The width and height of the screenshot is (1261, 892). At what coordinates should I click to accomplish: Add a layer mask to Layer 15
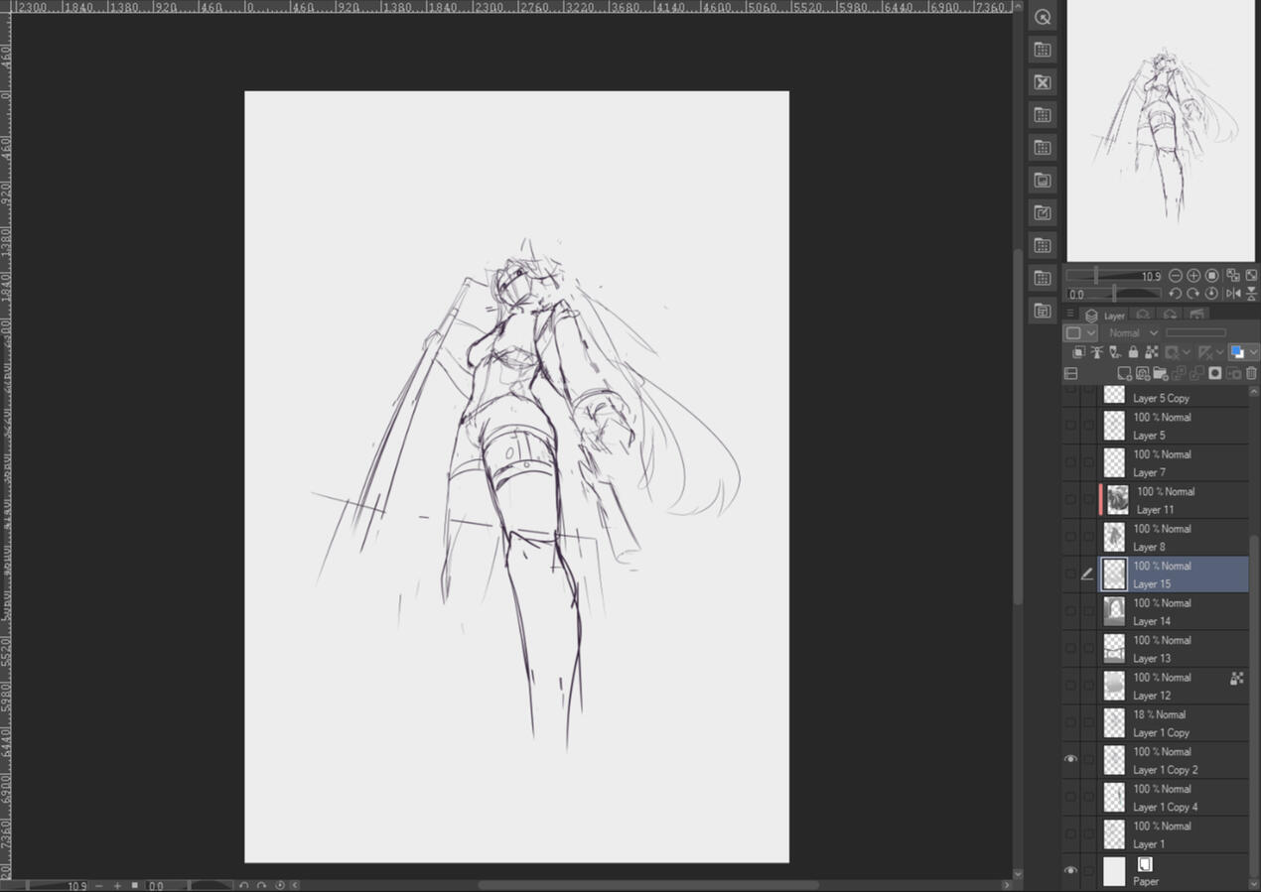tap(1216, 374)
